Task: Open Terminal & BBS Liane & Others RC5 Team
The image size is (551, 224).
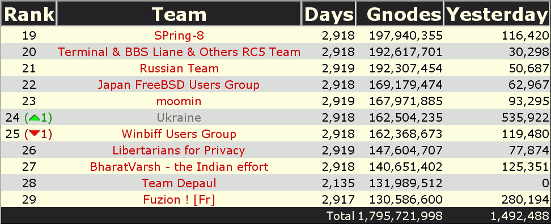Action: pos(179,52)
